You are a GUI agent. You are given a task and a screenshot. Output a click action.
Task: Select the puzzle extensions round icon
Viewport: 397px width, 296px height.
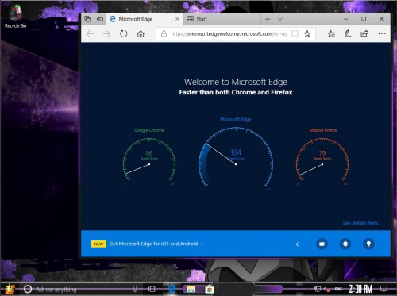345,244
